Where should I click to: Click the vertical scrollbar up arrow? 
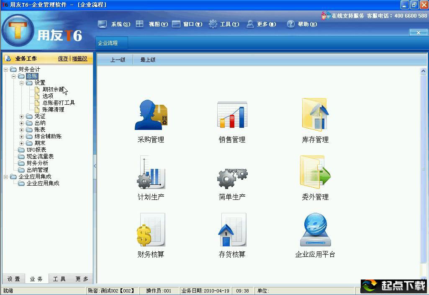pyautogui.click(x=424, y=70)
